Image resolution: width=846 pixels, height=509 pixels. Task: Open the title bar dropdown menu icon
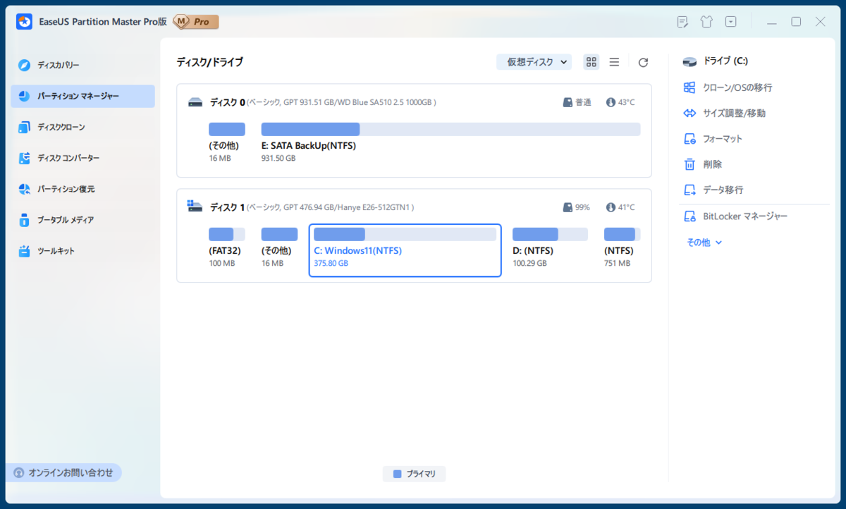click(x=731, y=22)
